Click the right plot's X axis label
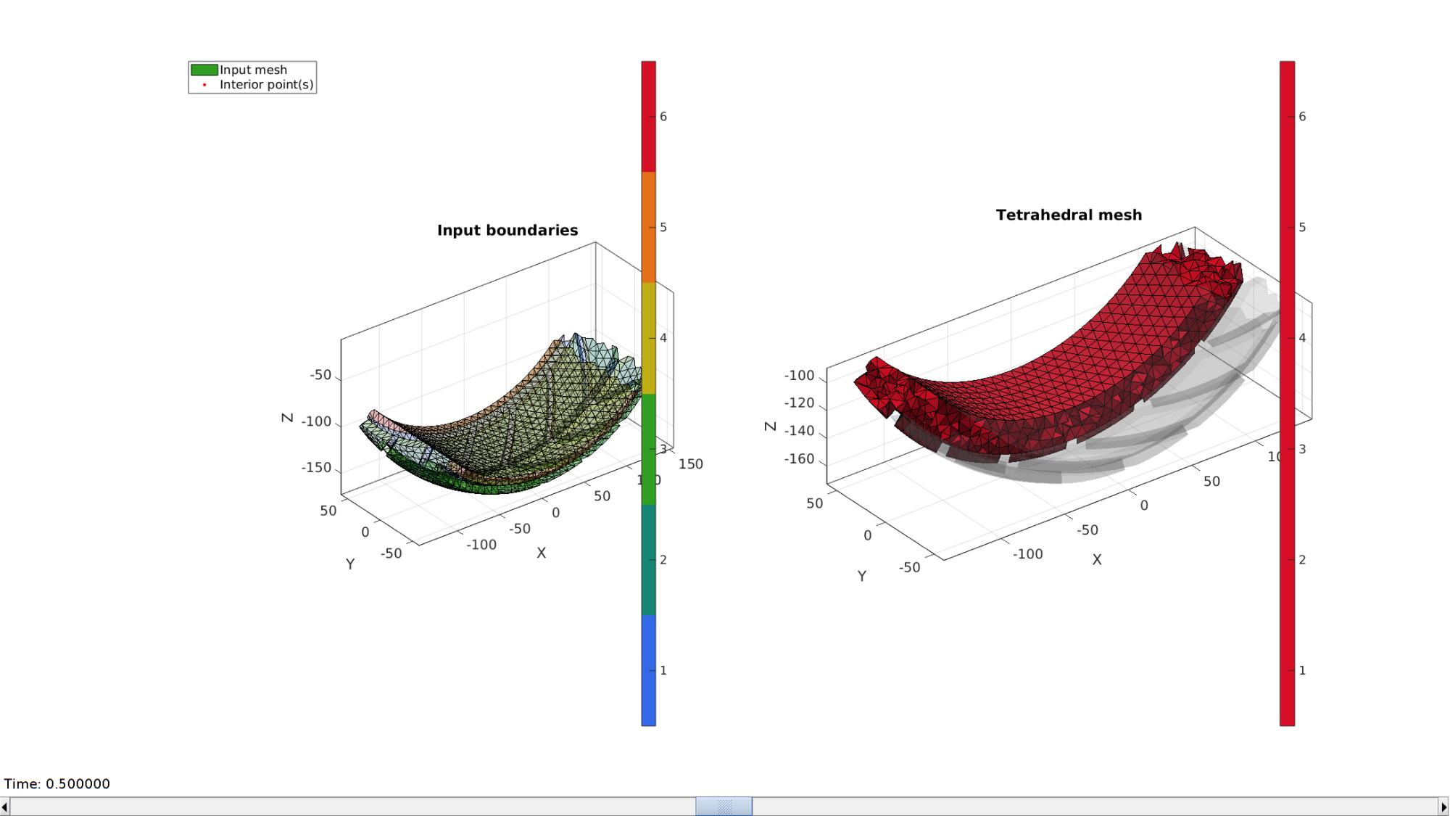The width and height of the screenshot is (1450, 816). (x=1097, y=559)
